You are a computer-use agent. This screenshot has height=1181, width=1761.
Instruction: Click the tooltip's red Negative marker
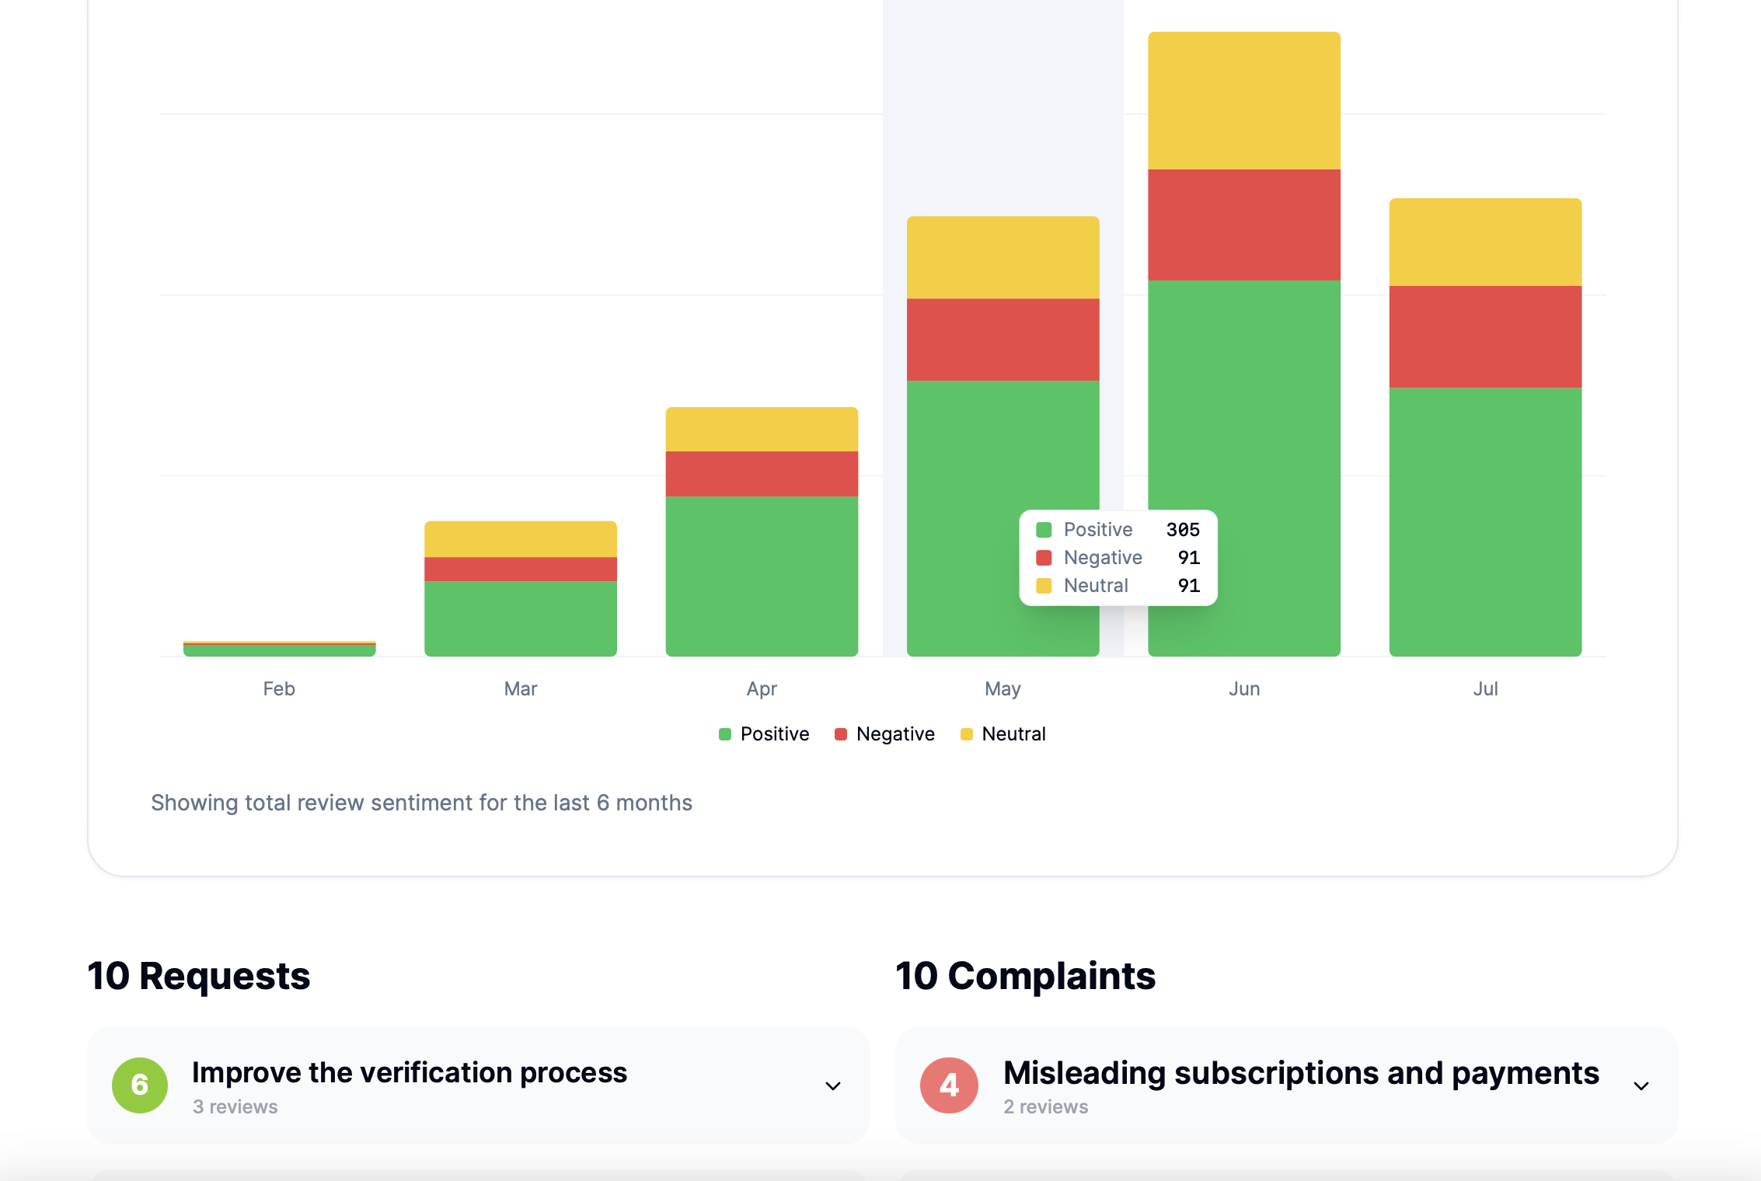[1044, 558]
